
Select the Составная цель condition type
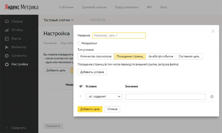(x=189, y=57)
